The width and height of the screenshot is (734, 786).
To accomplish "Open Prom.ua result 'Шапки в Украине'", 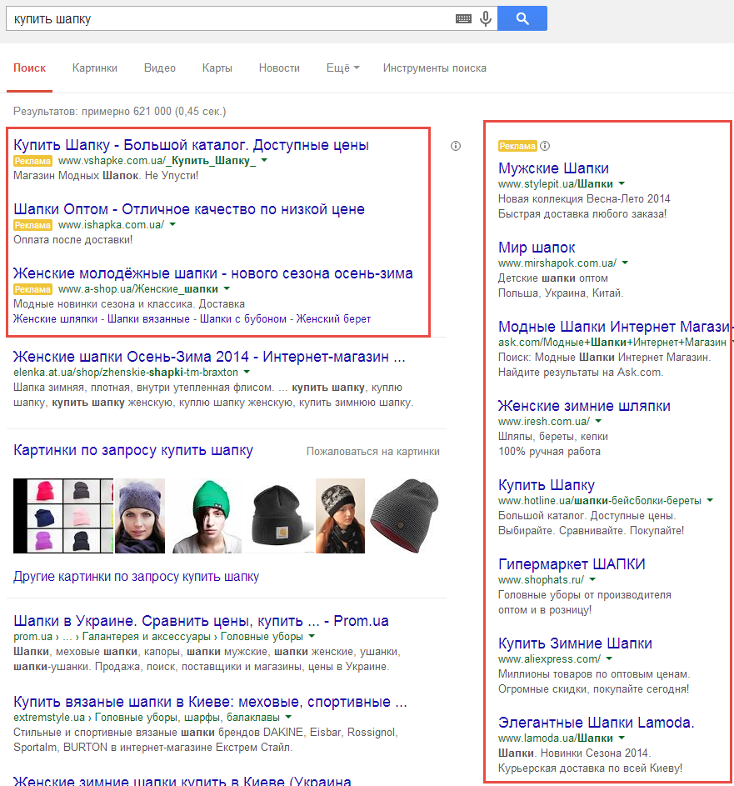I will point(201,621).
